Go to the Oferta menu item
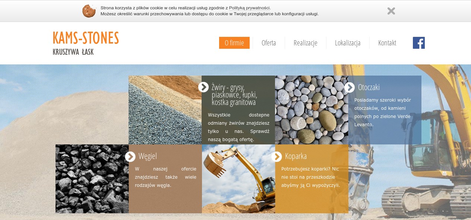This screenshot has height=220, width=471. (269, 43)
